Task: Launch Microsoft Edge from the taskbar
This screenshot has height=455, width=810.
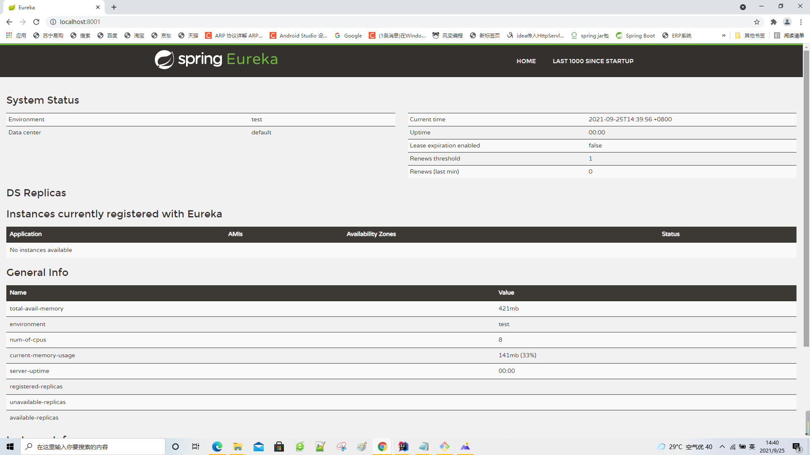Action: pyautogui.click(x=217, y=447)
